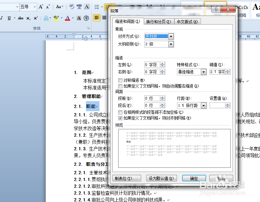Click the dialog help question mark button

tap(216, 9)
